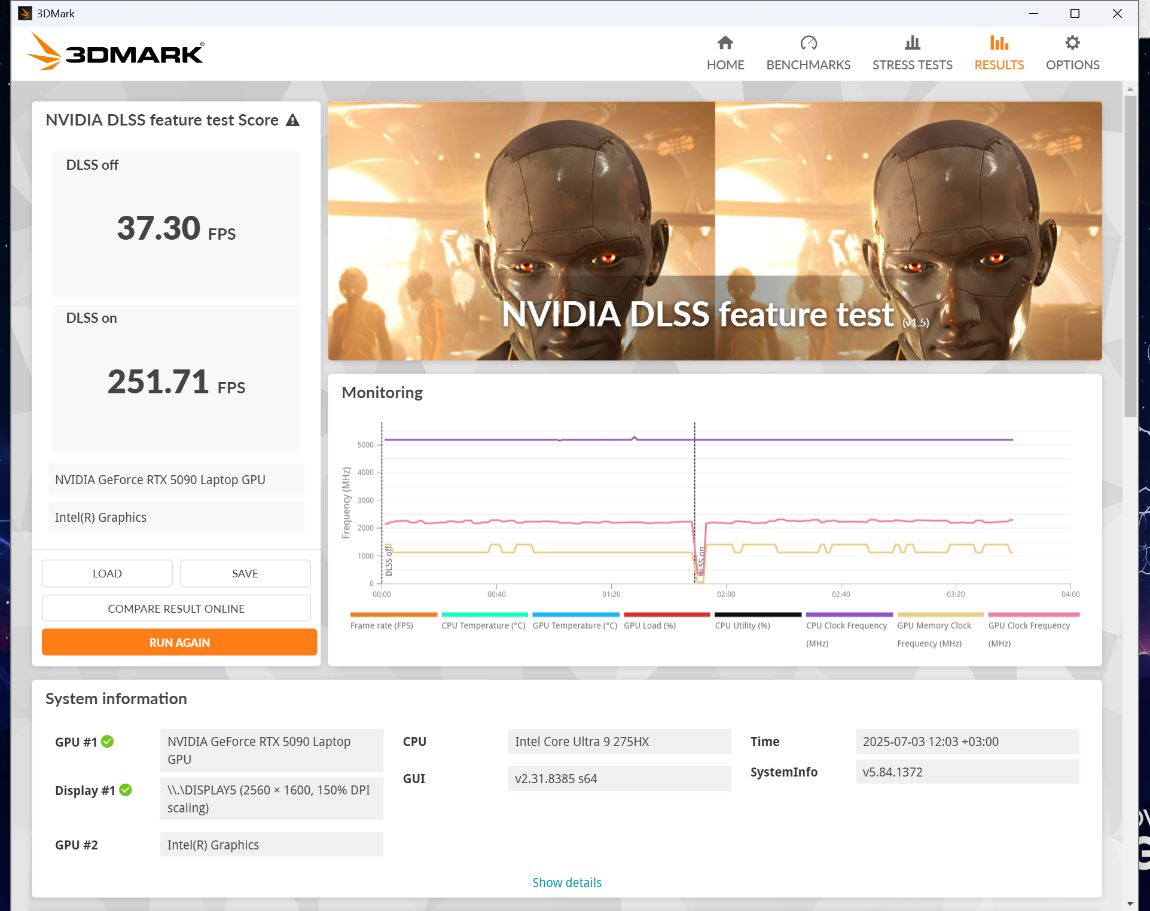Image resolution: width=1150 pixels, height=911 pixels.
Task: Toggle CPU Temperature legend swatch
Action: coord(484,615)
